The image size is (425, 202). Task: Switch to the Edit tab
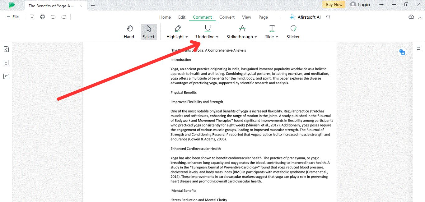(x=182, y=17)
